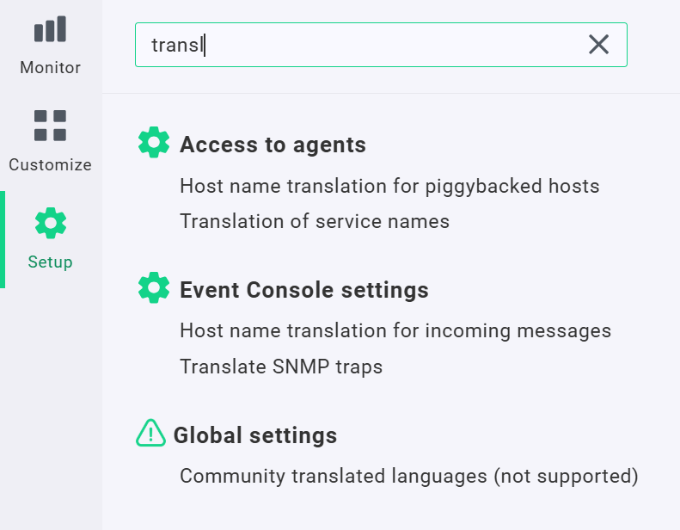Open the Access to agents heading
Viewport: 680px width, 530px height.
tap(273, 145)
